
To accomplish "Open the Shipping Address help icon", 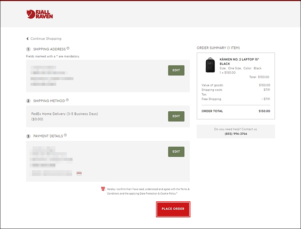I will click(x=68, y=48).
